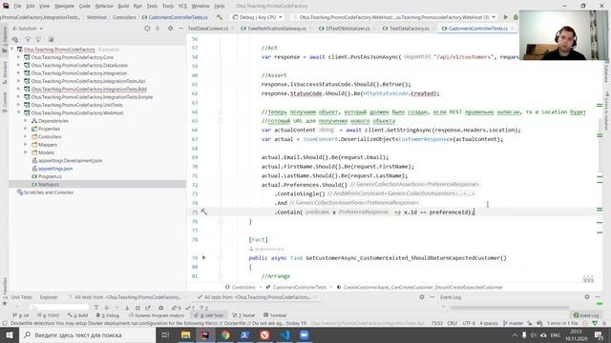Switch to the TestDataContext.cs tab
This screenshot has height=343, width=611.
[208, 29]
